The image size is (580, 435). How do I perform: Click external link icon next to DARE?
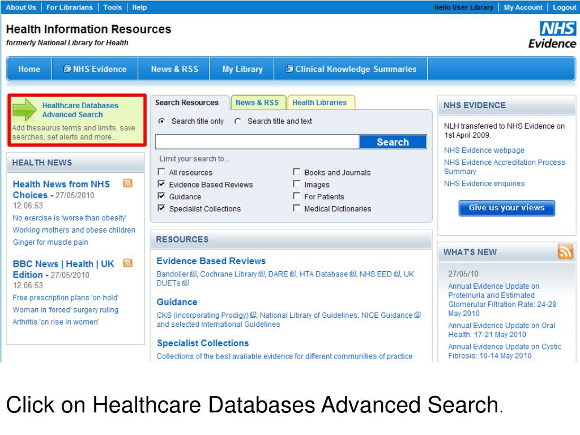(293, 274)
